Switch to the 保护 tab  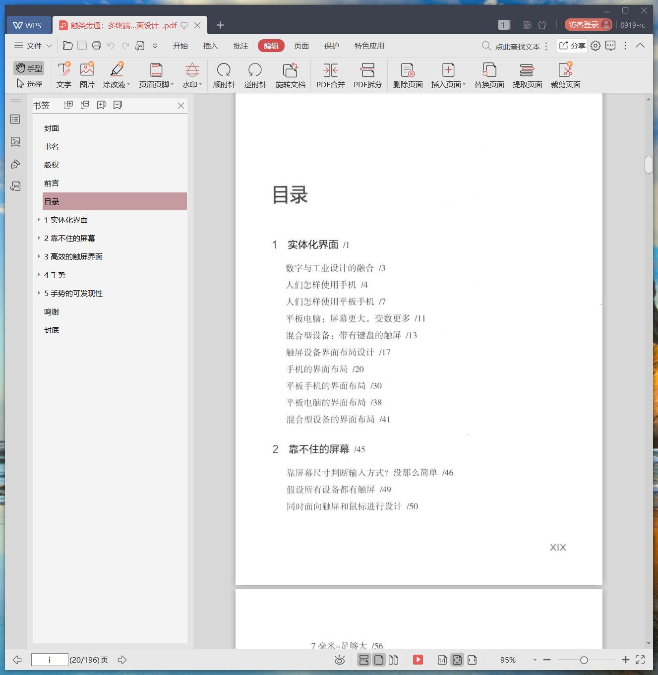click(x=332, y=46)
